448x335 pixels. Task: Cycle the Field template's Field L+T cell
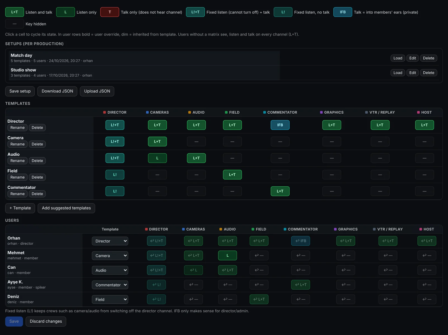coord(232,175)
